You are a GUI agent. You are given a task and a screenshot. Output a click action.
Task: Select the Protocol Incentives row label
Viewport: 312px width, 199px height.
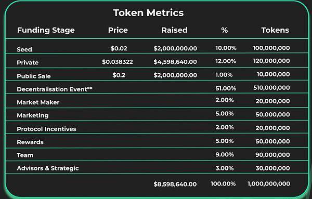tap(47, 129)
